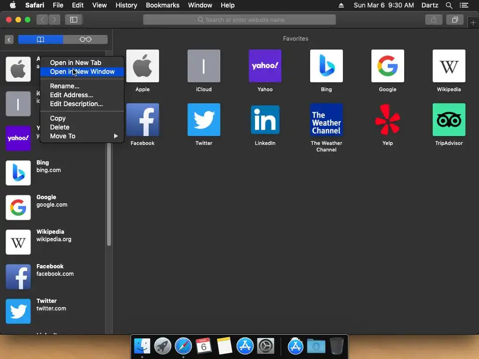Select Wikipedia bookmark in sidebar
Screen dimensions: 479x359
click(52, 242)
